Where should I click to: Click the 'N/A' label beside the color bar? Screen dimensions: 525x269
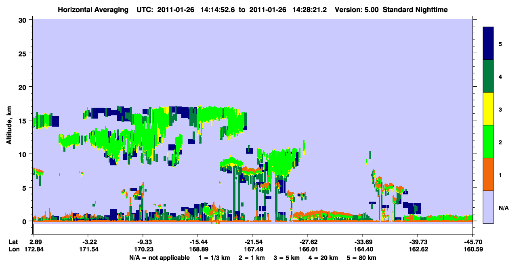[x=504, y=208]
